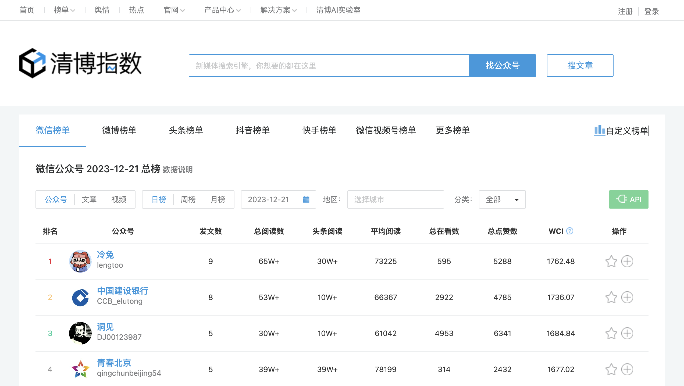
Task: Click the green API button
Action: pyautogui.click(x=629, y=199)
